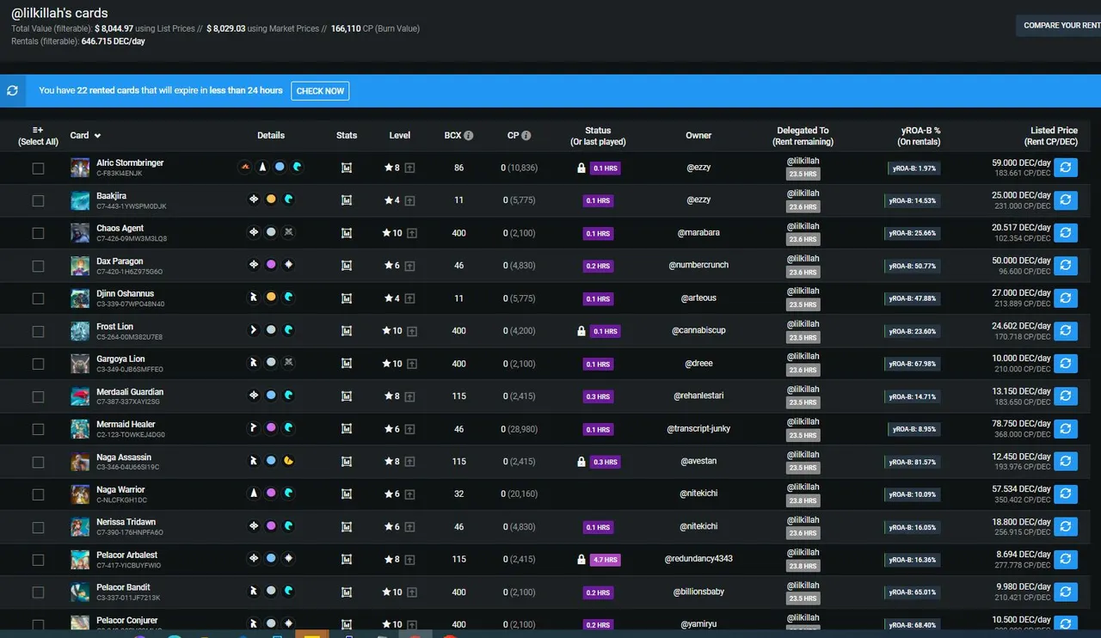Click the BCX info icon in the header
Screen dimensions: 1101x638
pos(469,135)
